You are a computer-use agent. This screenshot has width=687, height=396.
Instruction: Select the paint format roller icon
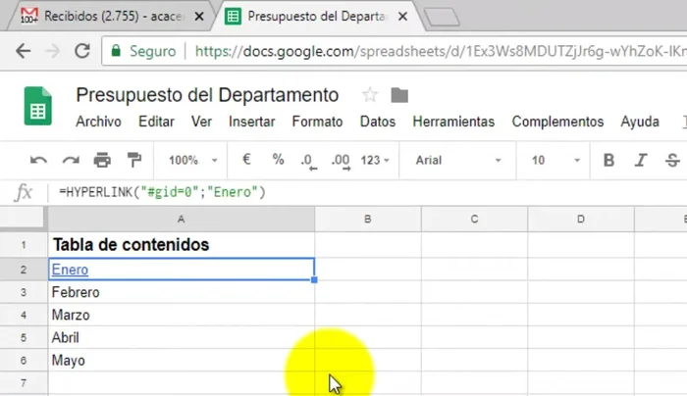point(134,160)
